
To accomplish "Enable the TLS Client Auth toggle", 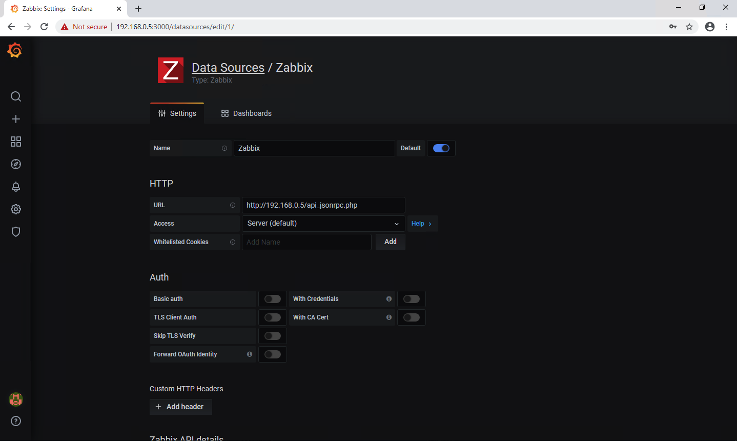I will [273, 317].
